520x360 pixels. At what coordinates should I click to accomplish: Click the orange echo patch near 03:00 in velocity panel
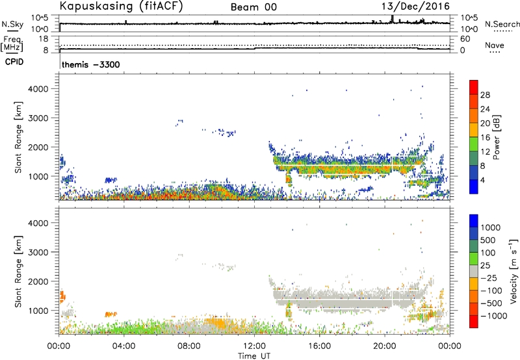(110, 314)
